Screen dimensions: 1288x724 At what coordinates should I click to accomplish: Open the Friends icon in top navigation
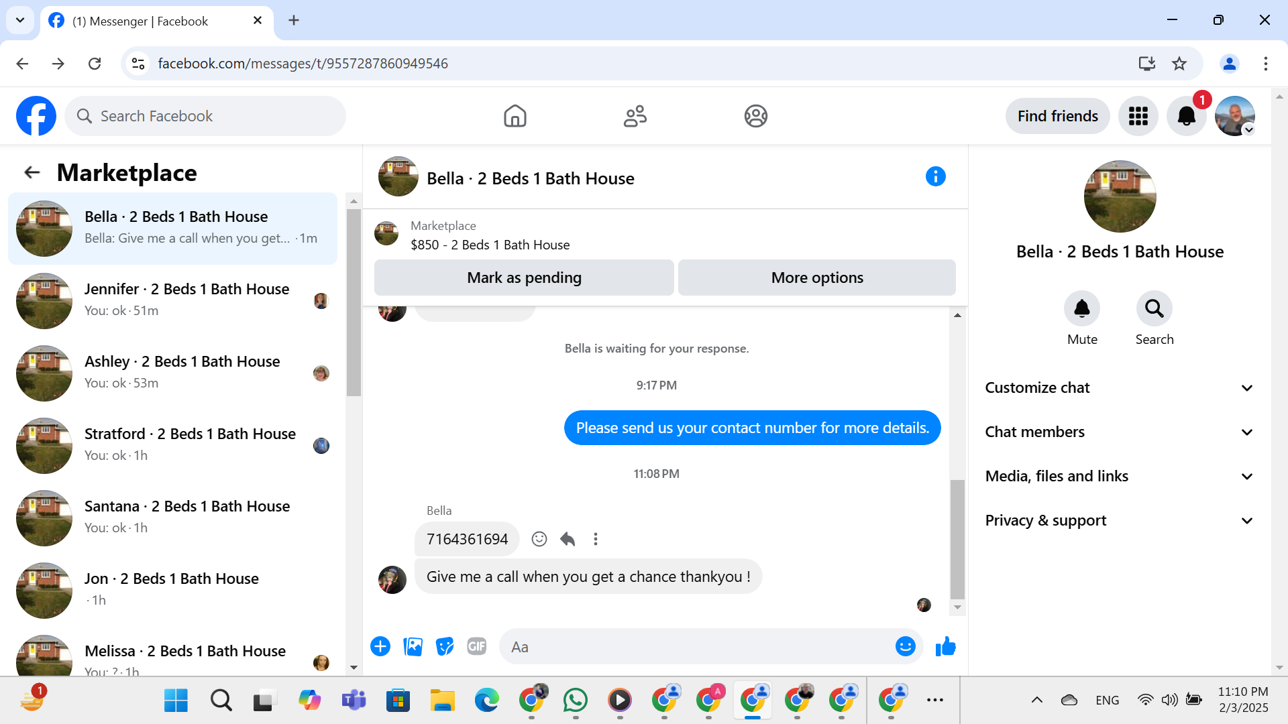[x=635, y=116]
